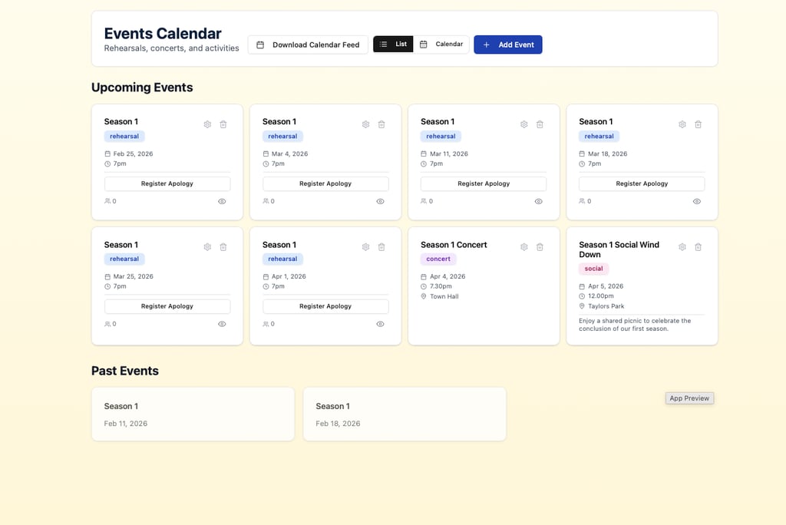The height and width of the screenshot is (525, 786).
Task: Open settings for Season 1 Concert
Action: [x=524, y=247]
